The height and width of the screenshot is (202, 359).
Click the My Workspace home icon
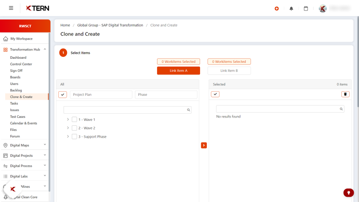click(5, 39)
